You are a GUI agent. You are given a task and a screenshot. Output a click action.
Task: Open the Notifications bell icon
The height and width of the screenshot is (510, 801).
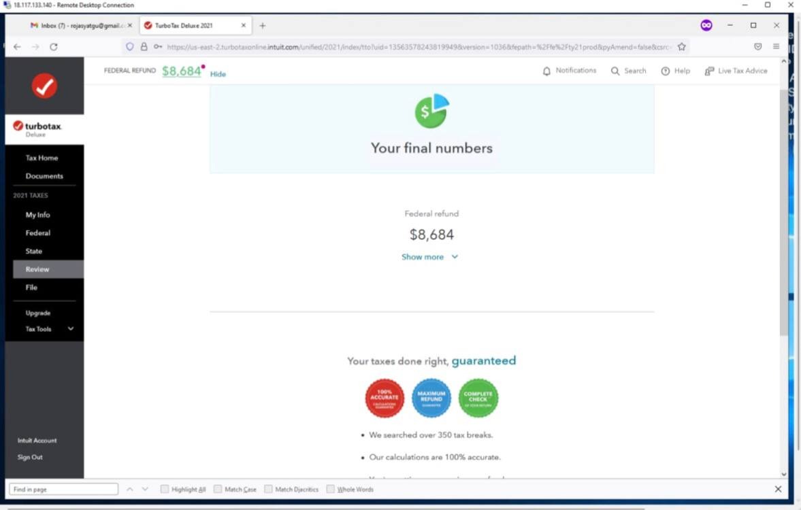(546, 71)
